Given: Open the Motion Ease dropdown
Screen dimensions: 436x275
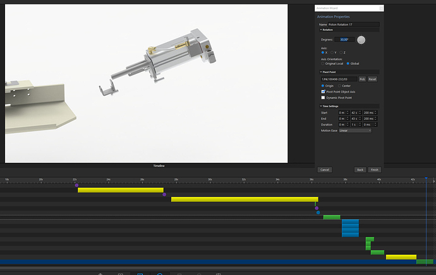Looking at the screenshot, I should [x=355, y=131].
